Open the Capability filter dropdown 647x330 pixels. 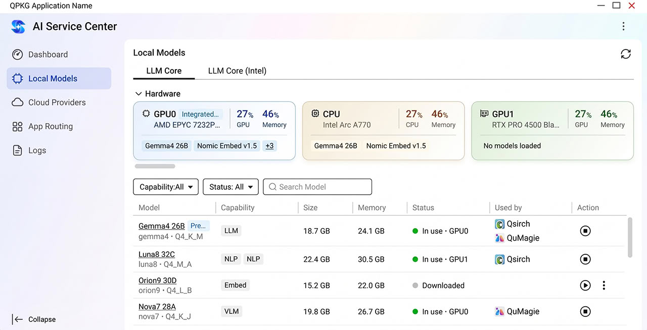166,187
